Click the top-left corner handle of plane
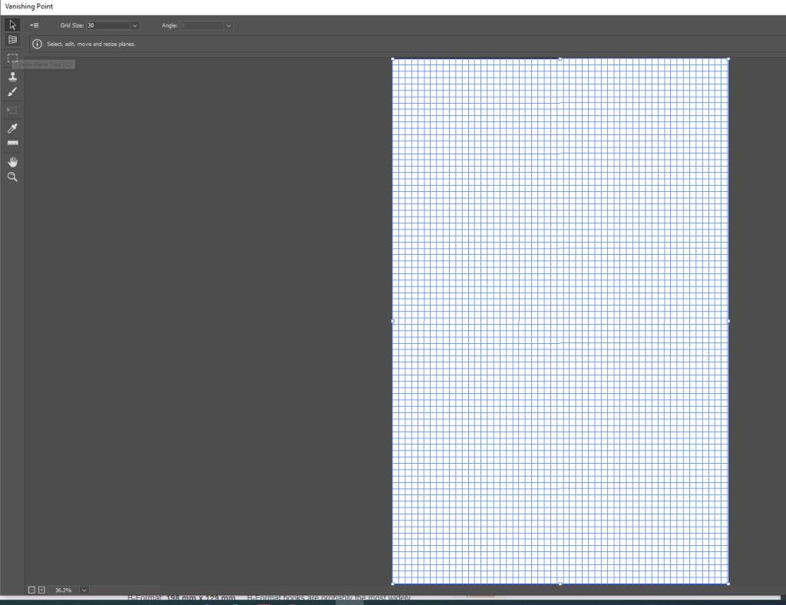The width and height of the screenshot is (786, 605). click(x=392, y=58)
